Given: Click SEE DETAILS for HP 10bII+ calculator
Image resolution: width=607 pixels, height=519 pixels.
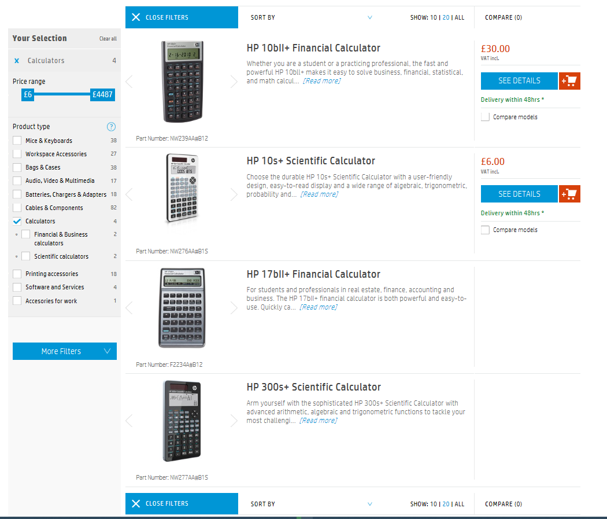Looking at the screenshot, I should click(519, 81).
